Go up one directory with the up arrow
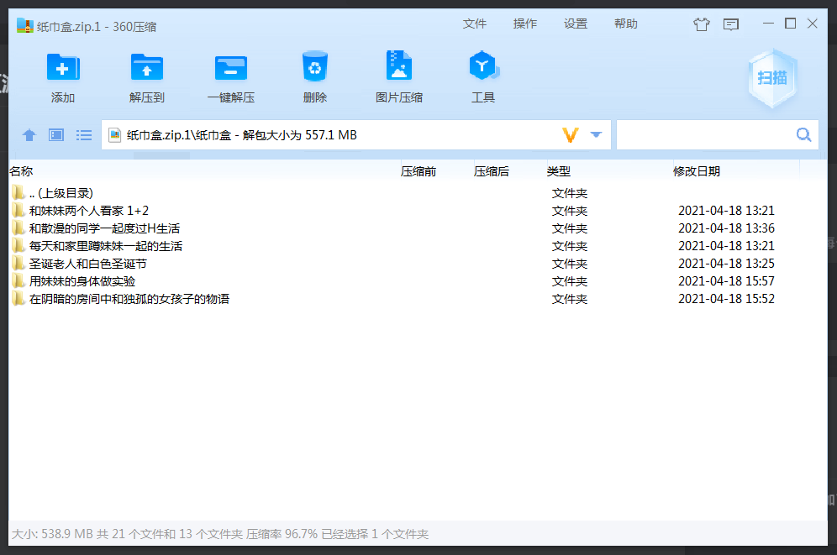This screenshot has height=555, width=837. (29, 135)
